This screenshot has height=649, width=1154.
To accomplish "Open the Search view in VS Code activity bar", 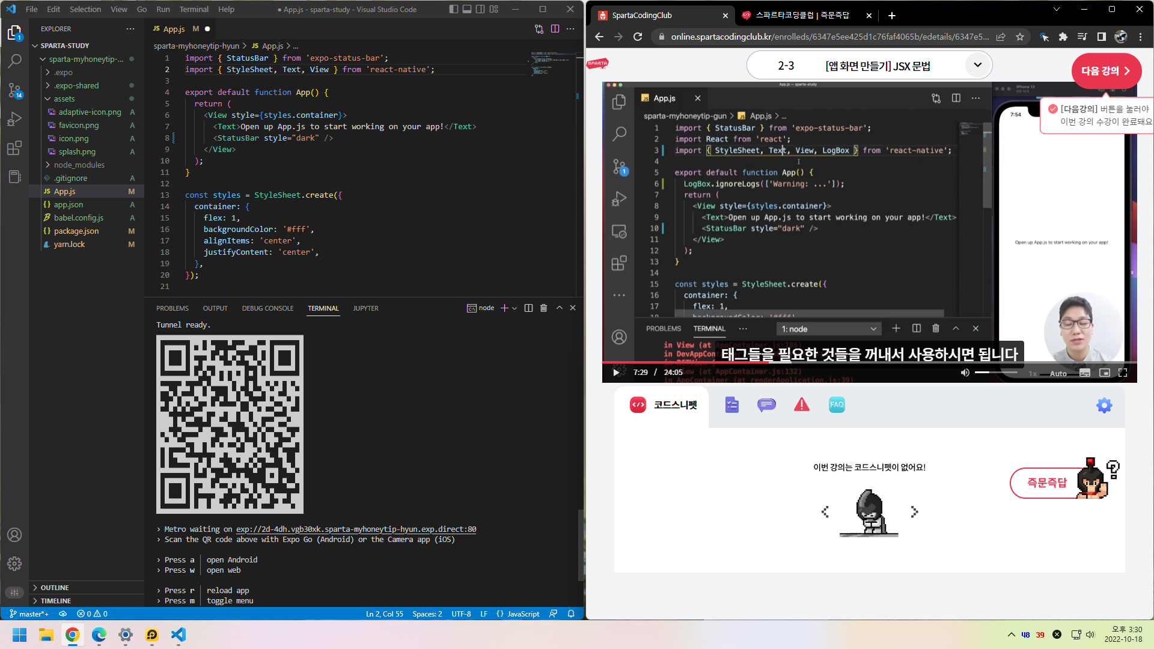I will (x=14, y=61).
